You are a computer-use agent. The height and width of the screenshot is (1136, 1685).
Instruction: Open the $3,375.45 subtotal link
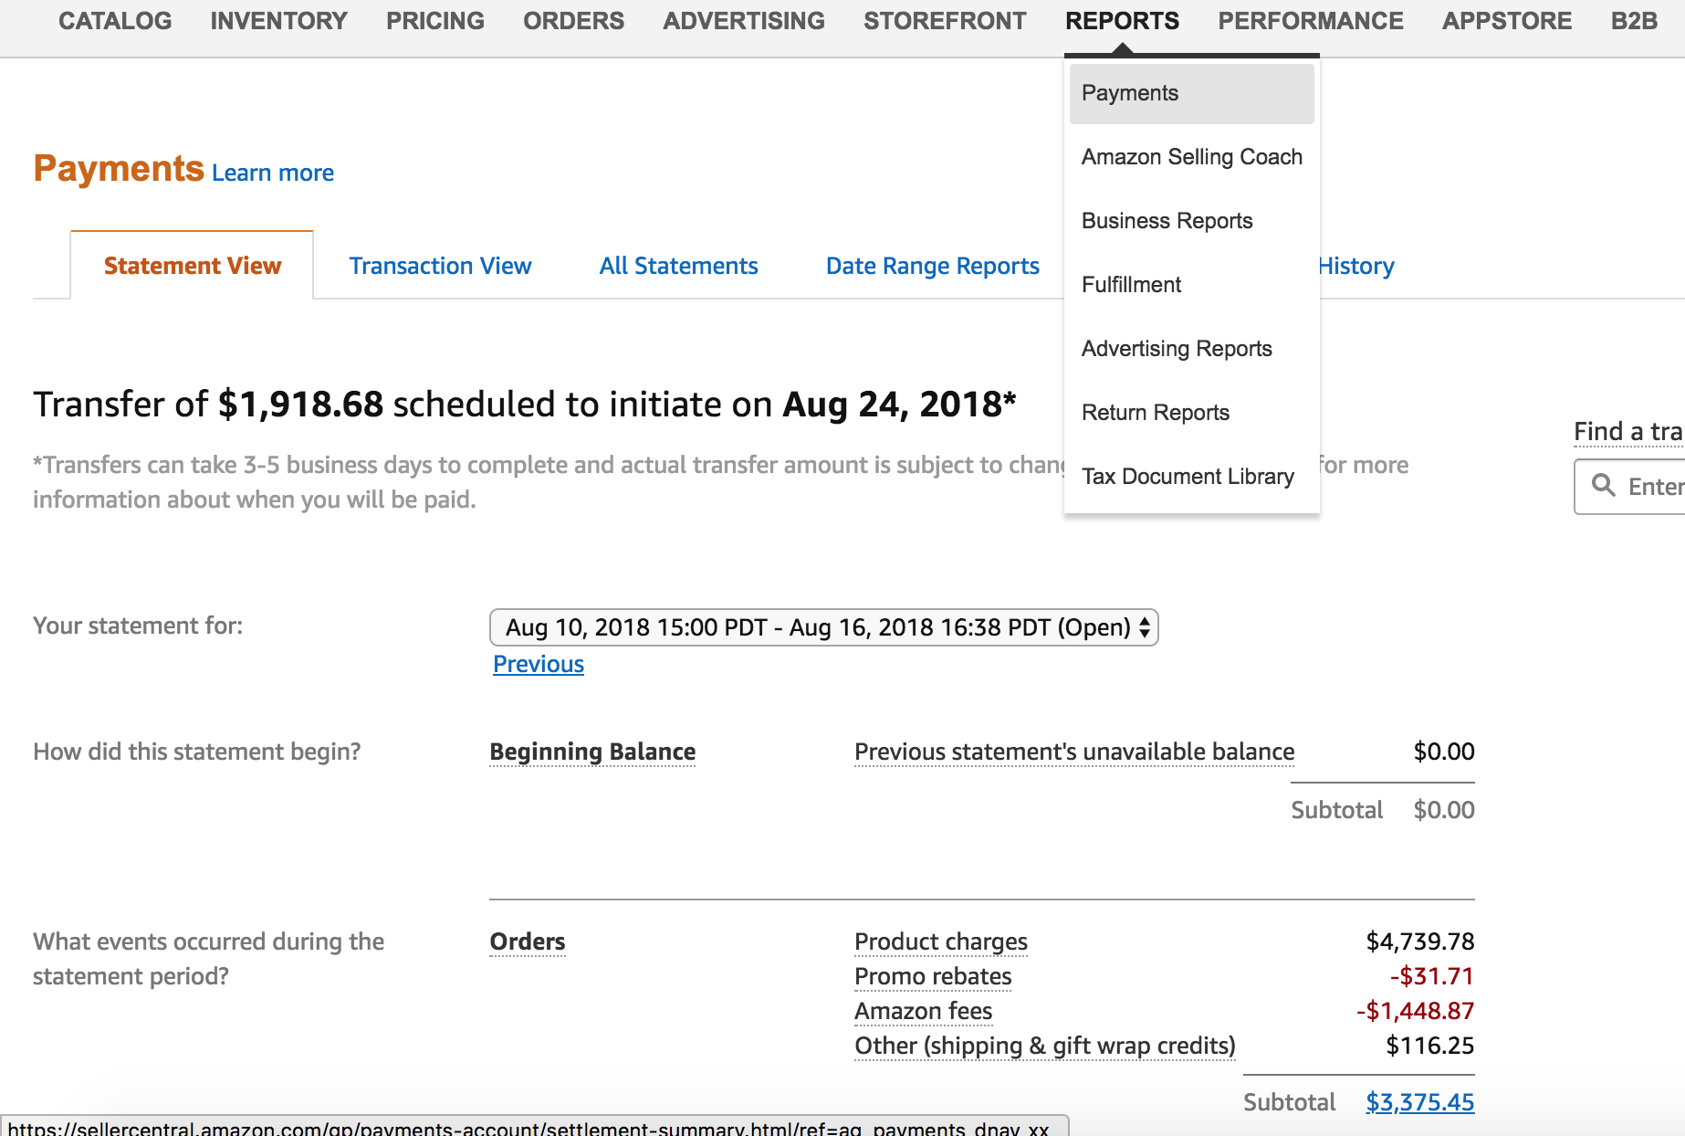1419,1102
